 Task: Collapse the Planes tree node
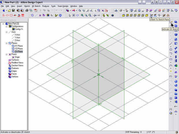[x=6, y=43]
